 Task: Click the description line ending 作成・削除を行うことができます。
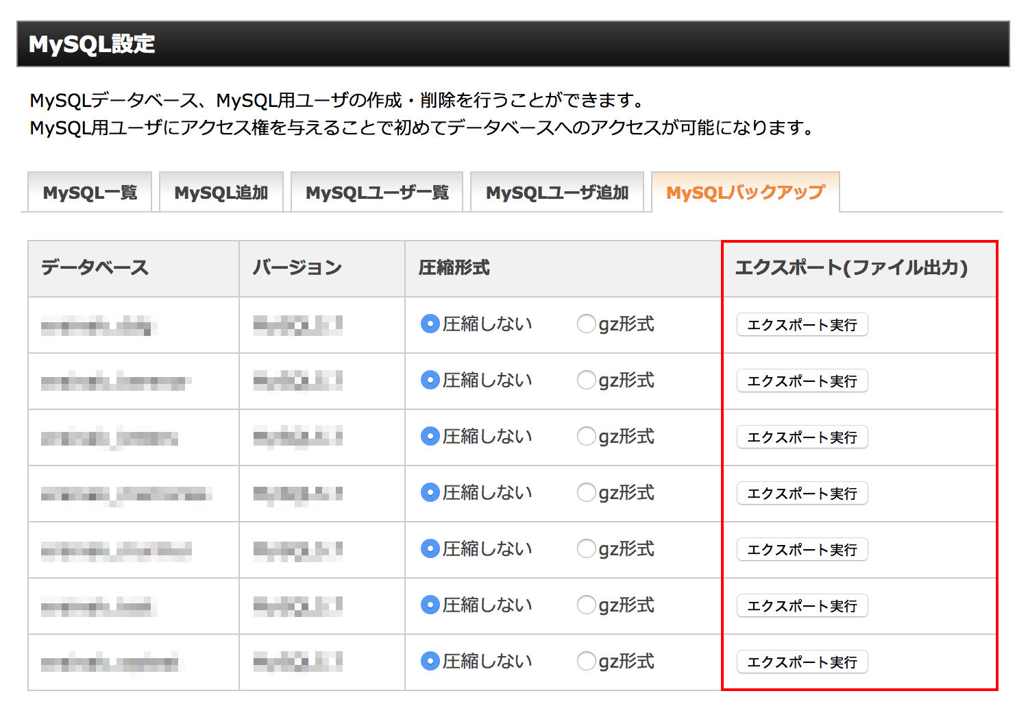pos(339,100)
